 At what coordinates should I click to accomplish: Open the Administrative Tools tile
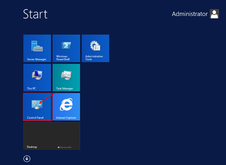[x=95, y=48]
